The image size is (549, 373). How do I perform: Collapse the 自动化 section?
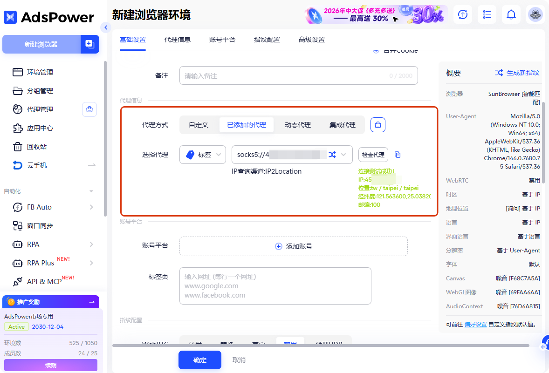click(x=91, y=191)
